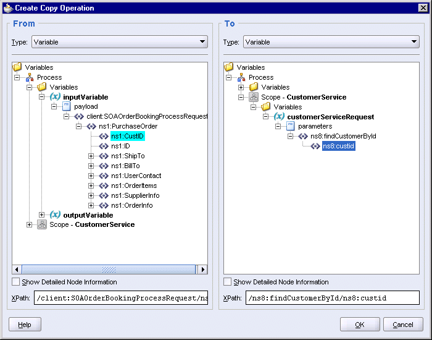Enable Show Detailed Node Information in To panel
The height and width of the screenshot is (340, 432).
pyautogui.click(x=227, y=282)
